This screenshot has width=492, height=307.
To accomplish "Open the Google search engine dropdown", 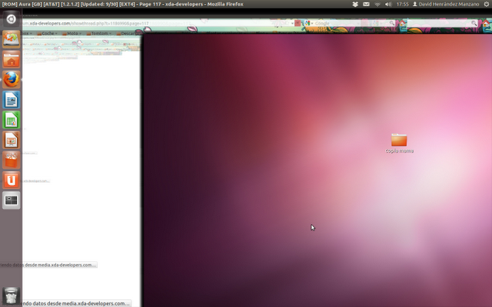I will (x=308, y=23).
